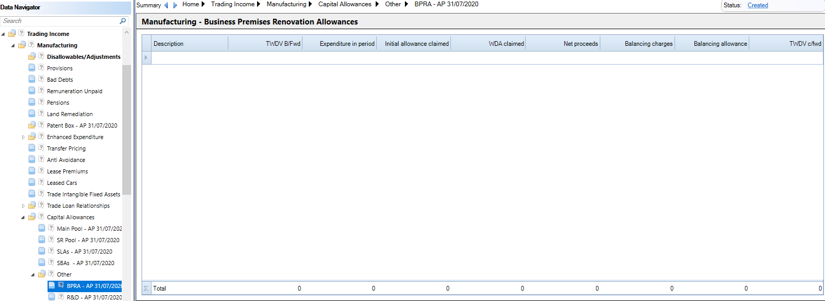The image size is (825, 301).
Task: Click the back navigation arrow after Summary
Action: 166,5
